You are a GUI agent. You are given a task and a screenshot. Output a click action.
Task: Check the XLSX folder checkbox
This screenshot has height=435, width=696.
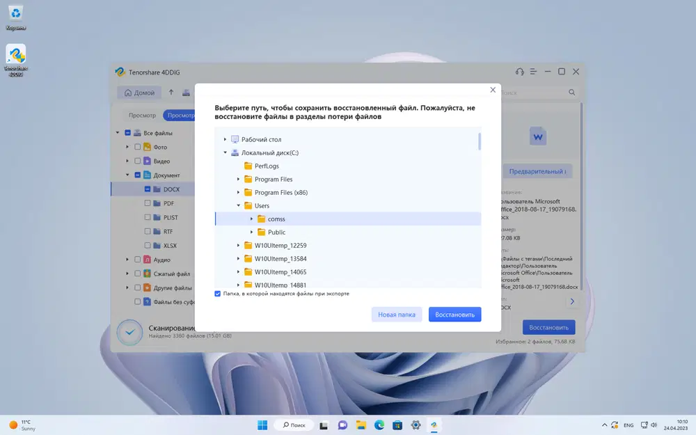click(148, 246)
